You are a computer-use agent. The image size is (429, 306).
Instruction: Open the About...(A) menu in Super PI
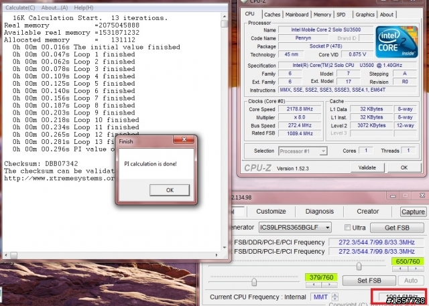coord(54,7)
